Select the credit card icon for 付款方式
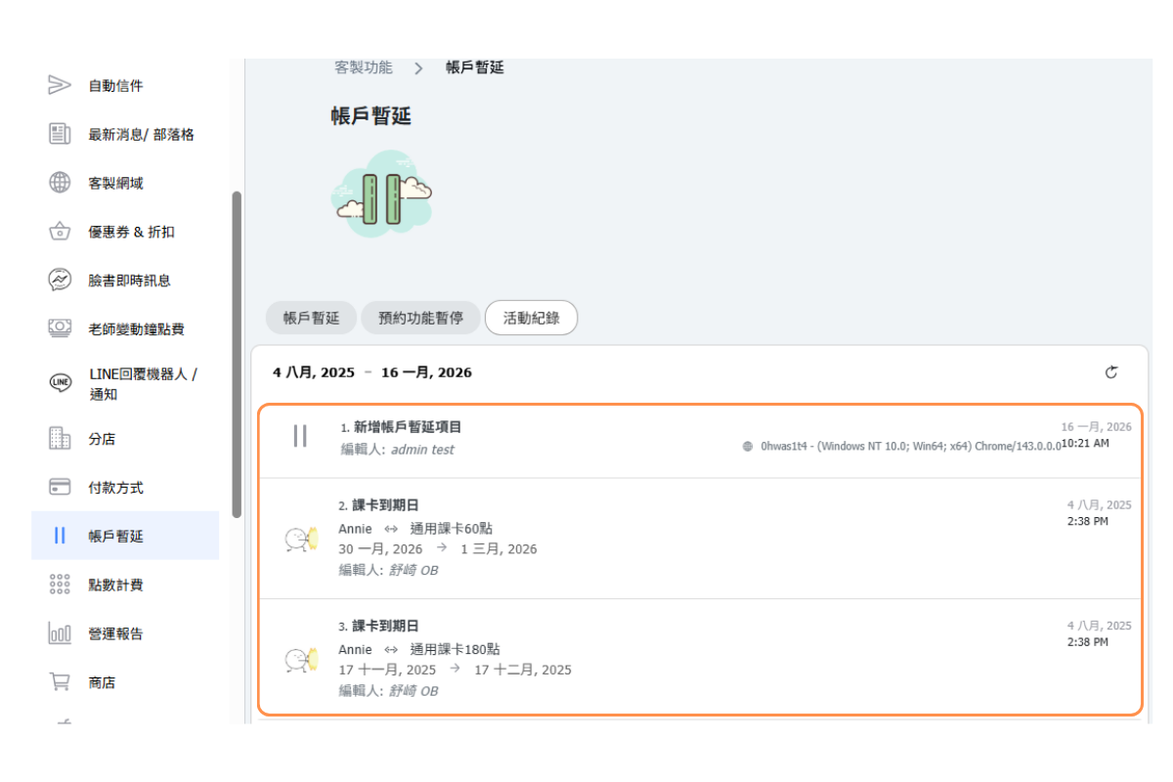Image resolution: width=1173 pixels, height=782 pixels. (x=60, y=487)
